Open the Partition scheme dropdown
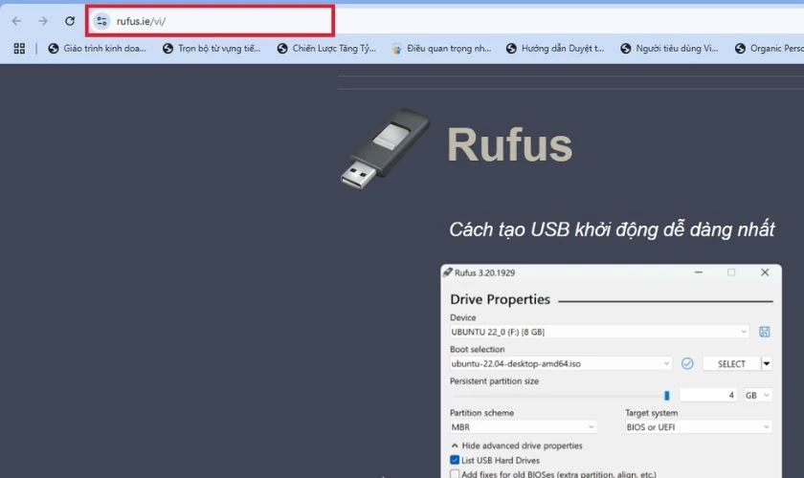This screenshot has height=478, width=804. click(x=523, y=426)
